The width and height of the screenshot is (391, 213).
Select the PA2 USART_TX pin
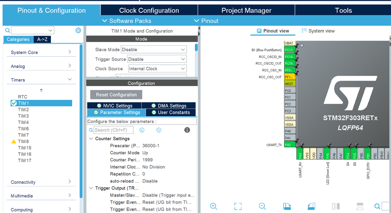tap(290, 145)
